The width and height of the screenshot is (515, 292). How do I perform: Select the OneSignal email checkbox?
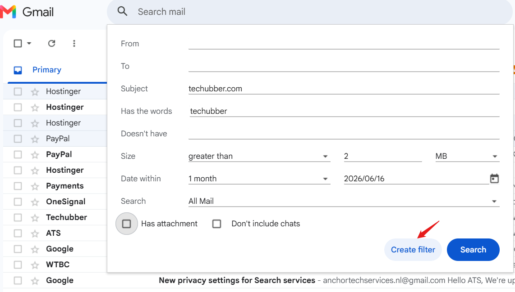click(x=18, y=202)
